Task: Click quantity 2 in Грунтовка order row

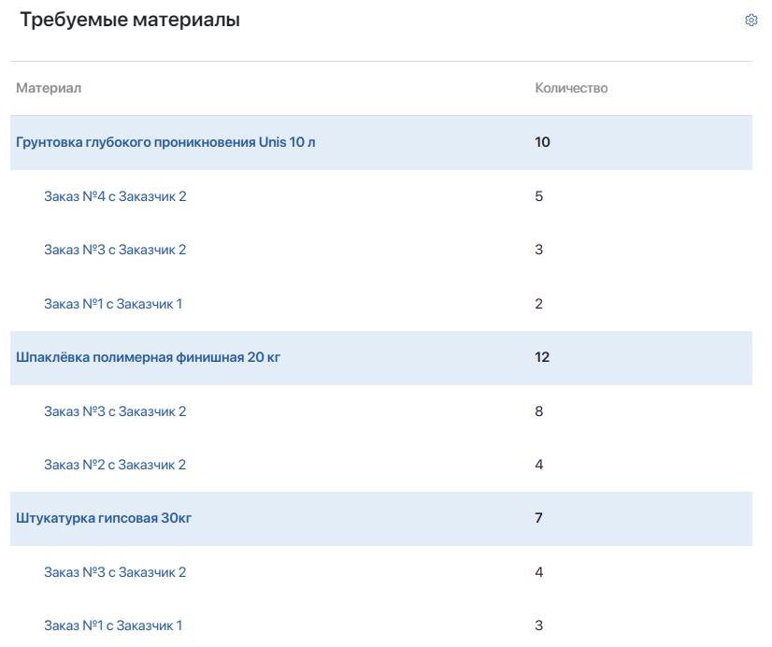Action: pos(538,304)
